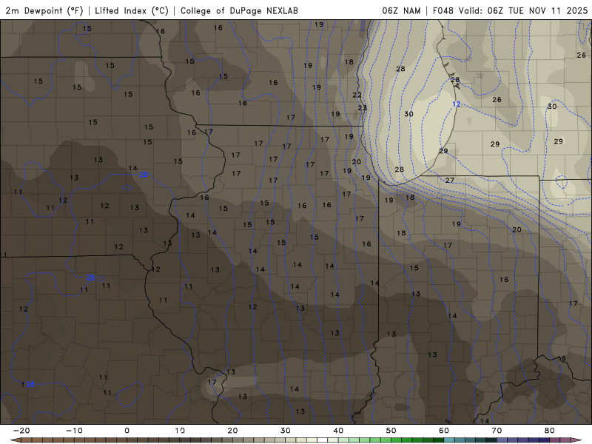
Task: Click the "06Z NAM" model run label
Action: click(401, 10)
